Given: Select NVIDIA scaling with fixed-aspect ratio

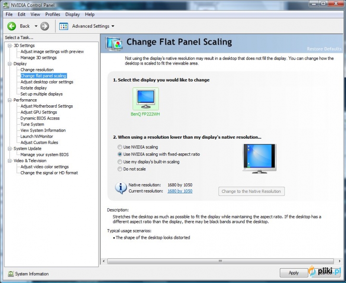Looking at the screenshot, I should point(120,154).
